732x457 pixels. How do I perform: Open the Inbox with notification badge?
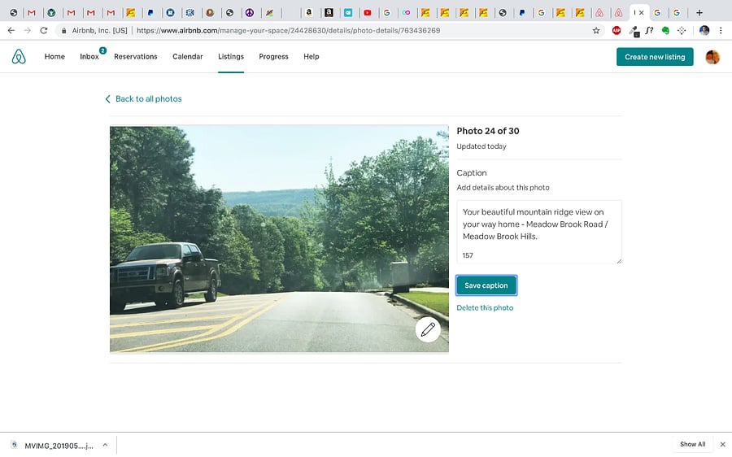pos(89,56)
